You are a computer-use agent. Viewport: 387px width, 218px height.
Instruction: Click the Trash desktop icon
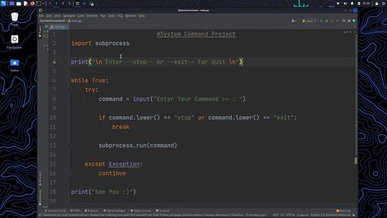(15, 19)
